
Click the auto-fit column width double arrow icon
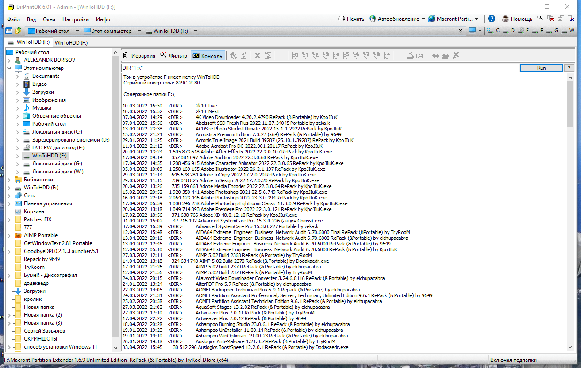point(435,56)
